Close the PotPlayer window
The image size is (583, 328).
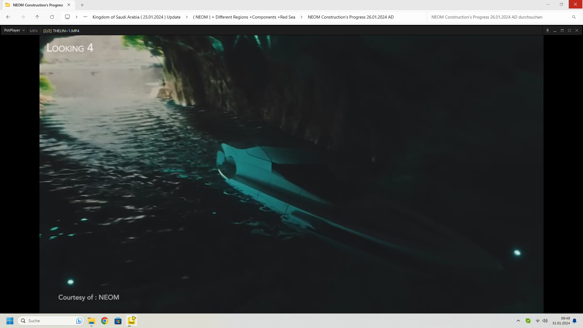coord(577,30)
